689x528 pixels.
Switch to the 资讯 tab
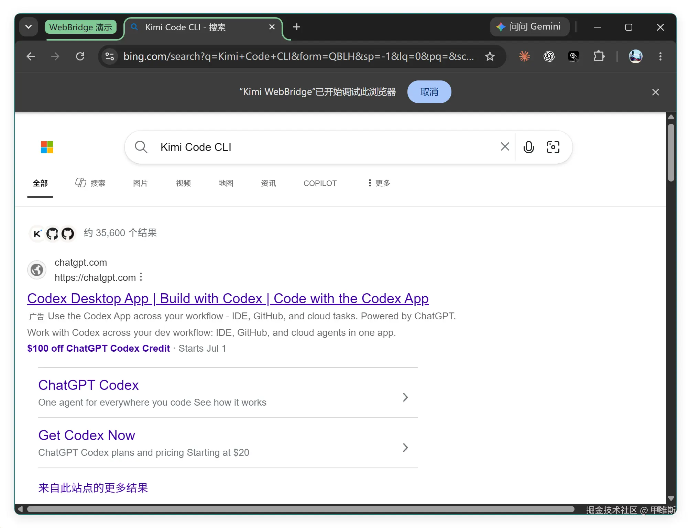pyautogui.click(x=269, y=183)
